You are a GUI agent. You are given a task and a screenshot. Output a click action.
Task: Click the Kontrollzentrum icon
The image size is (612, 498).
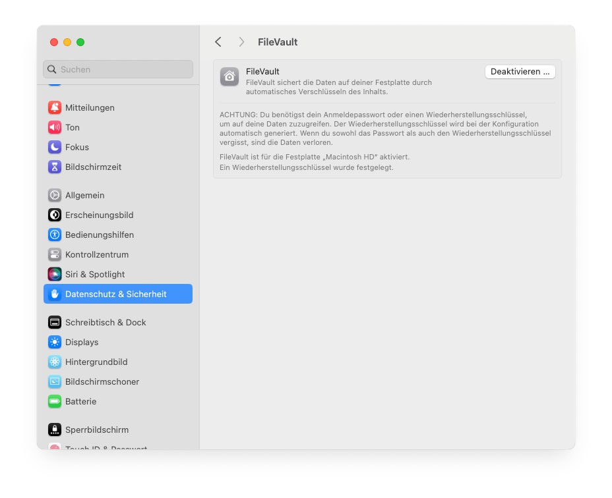coord(55,255)
